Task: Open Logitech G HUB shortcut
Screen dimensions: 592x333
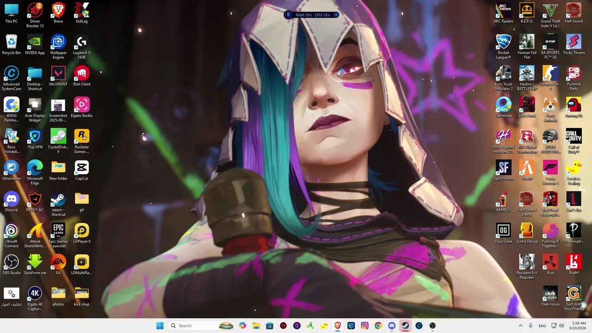Action: (81, 47)
